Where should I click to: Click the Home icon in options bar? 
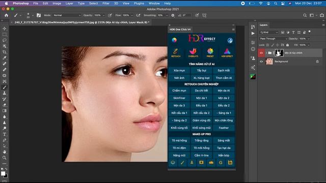pyautogui.click(x=6, y=15)
